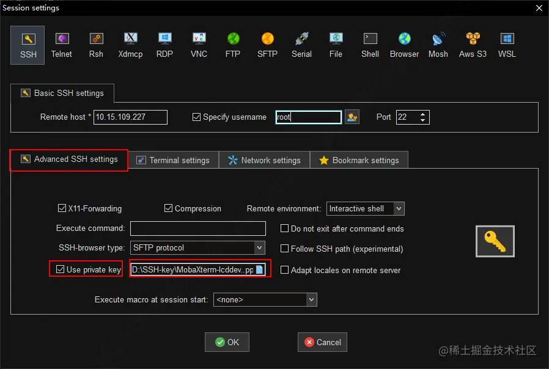549x369 pixels.
Task: Focus the Remote host field
Action: pyautogui.click(x=130, y=117)
